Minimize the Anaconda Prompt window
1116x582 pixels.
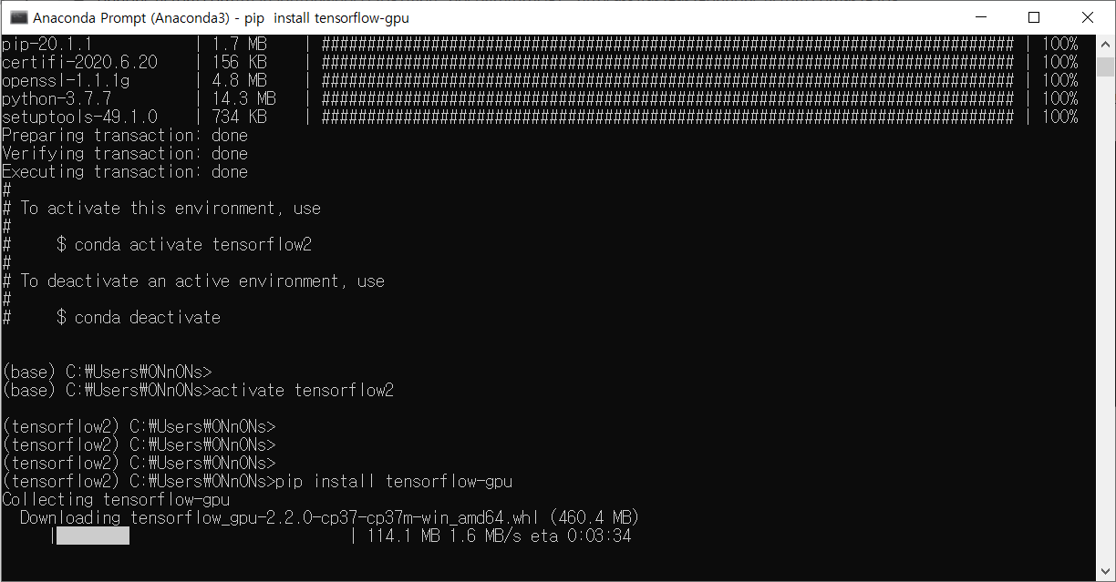(x=980, y=17)
